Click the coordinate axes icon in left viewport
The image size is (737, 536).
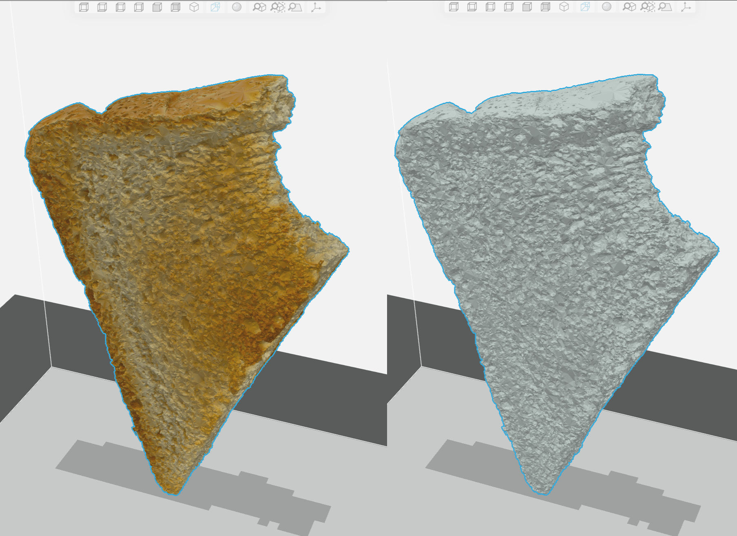click(x=316, y=7)
